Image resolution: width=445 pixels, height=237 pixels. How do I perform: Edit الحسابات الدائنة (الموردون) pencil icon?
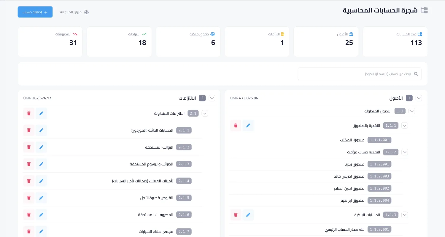[x=41, y=130]
